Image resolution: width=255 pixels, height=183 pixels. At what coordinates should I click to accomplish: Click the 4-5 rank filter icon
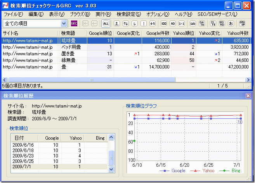click(153, 24)
